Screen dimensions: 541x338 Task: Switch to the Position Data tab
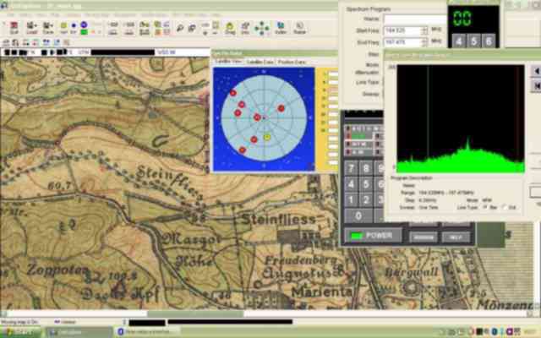pyautogui.click(x=292, y=62)
